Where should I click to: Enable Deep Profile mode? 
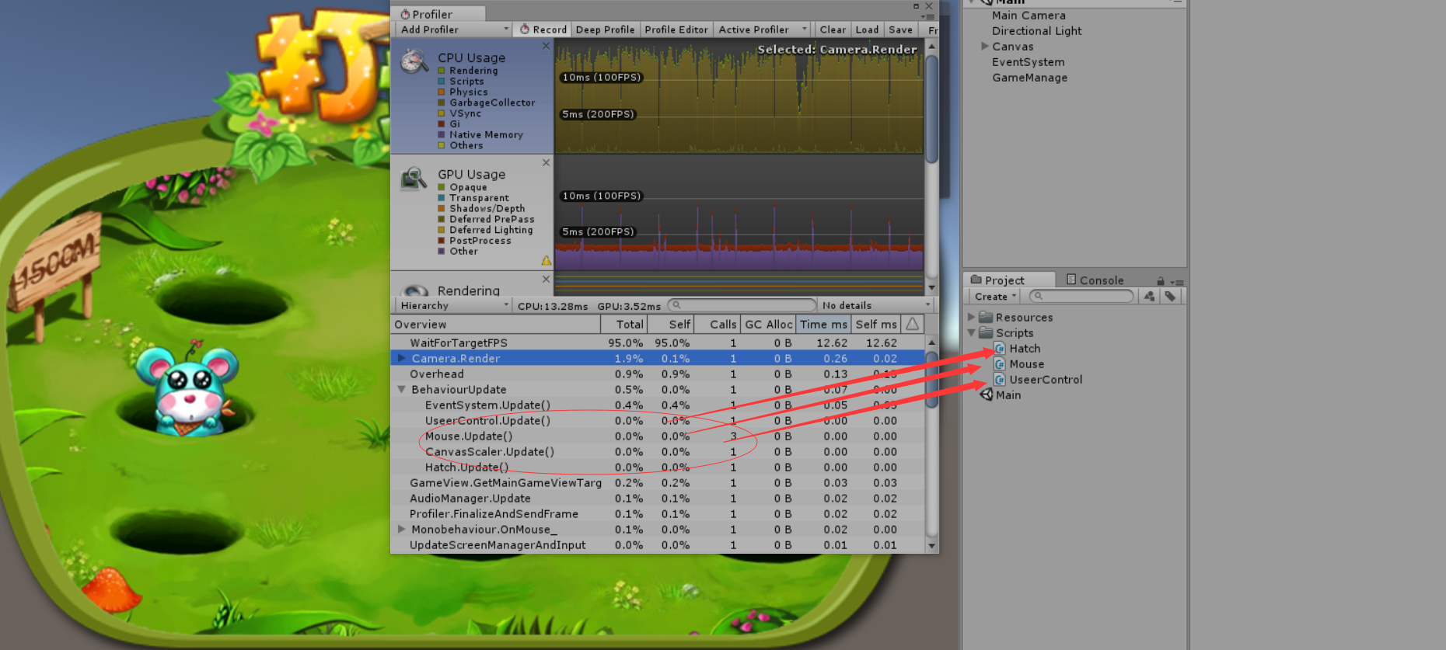pyautogui.click(x=605, y=30)
